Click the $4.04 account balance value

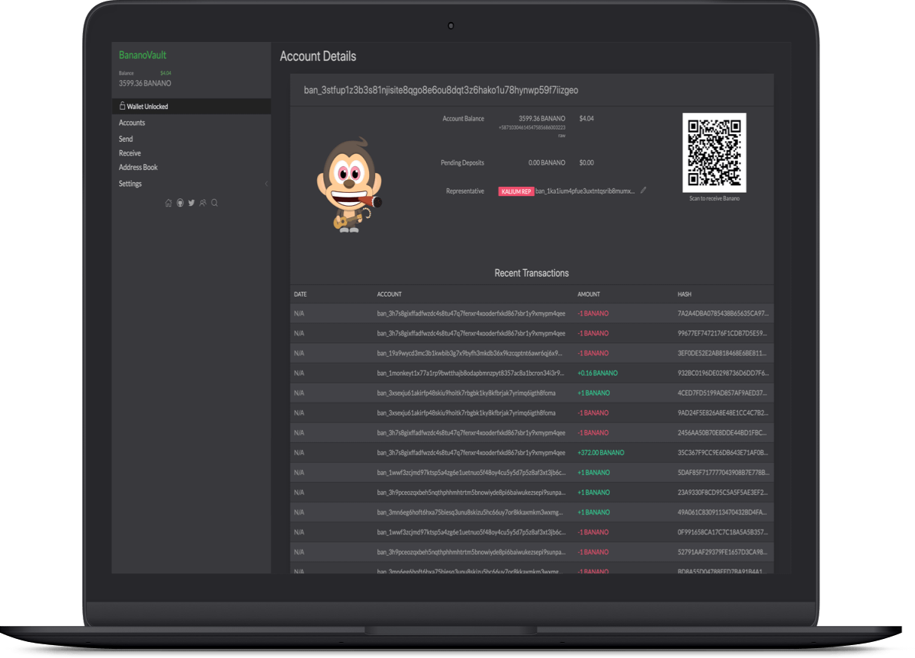(x=586, y=119)
